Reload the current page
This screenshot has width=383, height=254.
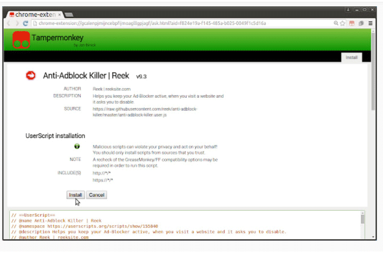pyautogui.click(x=25, y=23)
